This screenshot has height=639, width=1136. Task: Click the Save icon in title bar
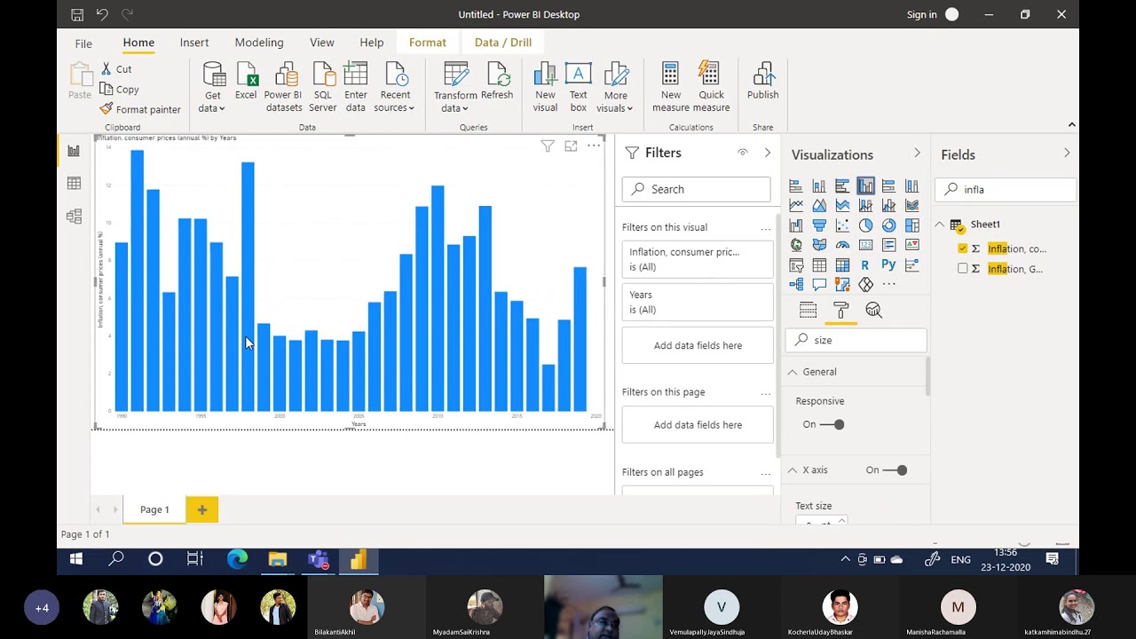point(77,14)
